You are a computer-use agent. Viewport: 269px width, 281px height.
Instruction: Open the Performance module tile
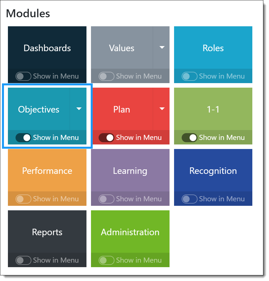click(47, 170)
